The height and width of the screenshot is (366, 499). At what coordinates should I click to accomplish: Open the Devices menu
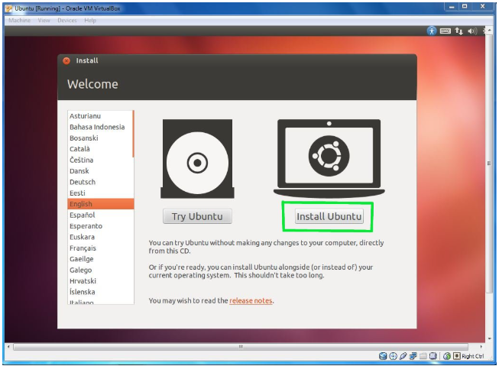[x=67, y=21]
